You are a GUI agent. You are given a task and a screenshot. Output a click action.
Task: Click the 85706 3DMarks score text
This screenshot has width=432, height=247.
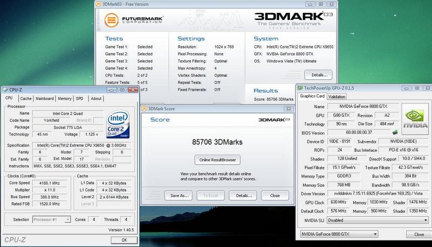[x=217, y=142]
